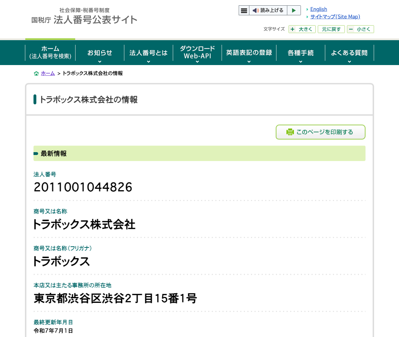This screenshot has width=399, height=337.
Task: Click the green printer icon
Action: point(290,132)
